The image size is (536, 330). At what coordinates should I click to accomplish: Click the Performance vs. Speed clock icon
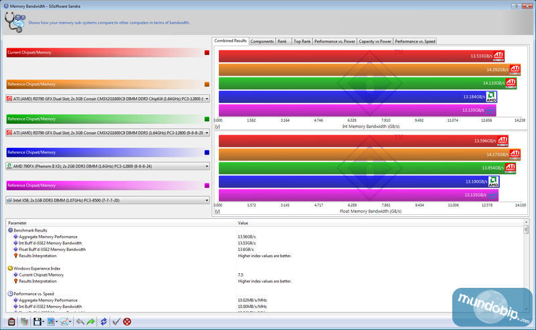click(x=10, y=293)
